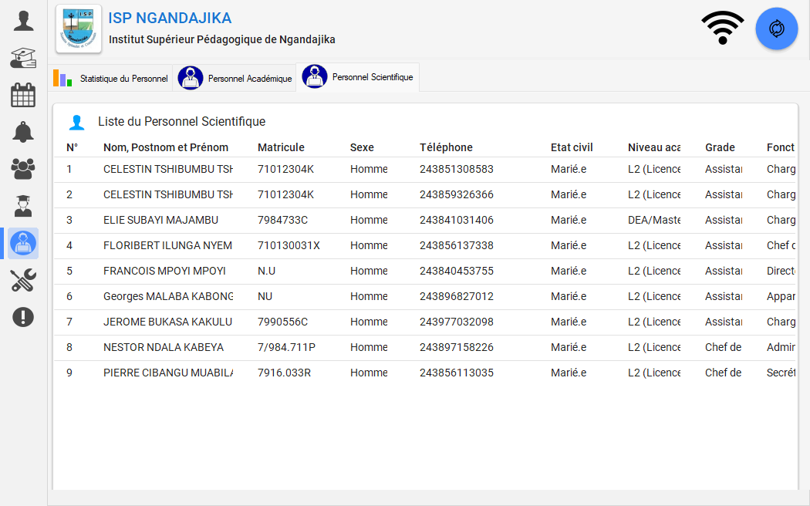
Task: Click the graduation cap and books icon
Action: tap(23, 58)
